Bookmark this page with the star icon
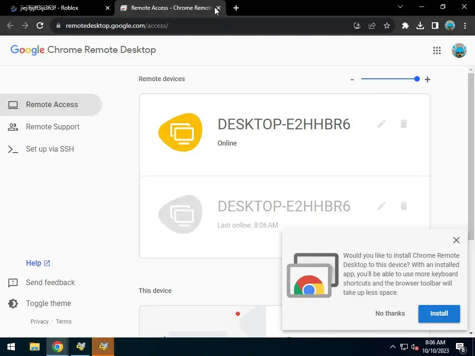This screenshot has height=356, width=475. [x=387, y=26]
